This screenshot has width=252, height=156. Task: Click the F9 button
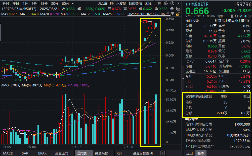(112, 4)
